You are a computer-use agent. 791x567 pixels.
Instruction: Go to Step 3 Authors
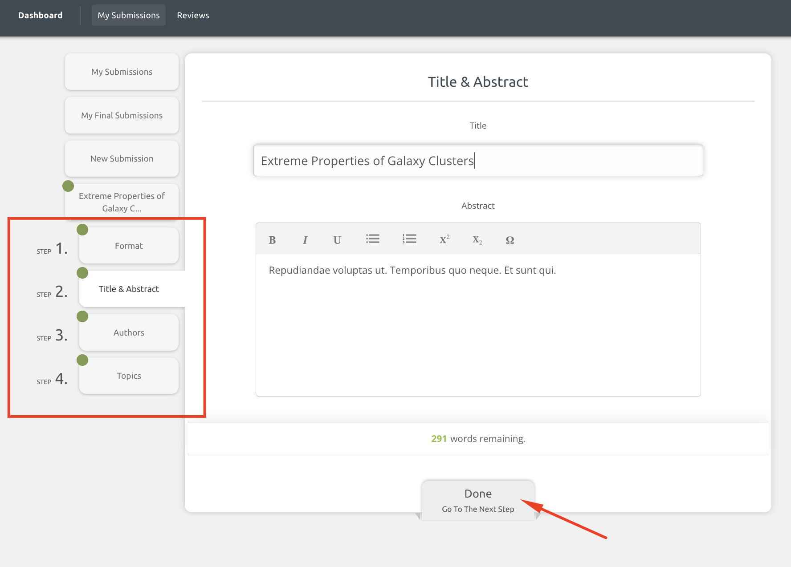[x=129, y=332]
